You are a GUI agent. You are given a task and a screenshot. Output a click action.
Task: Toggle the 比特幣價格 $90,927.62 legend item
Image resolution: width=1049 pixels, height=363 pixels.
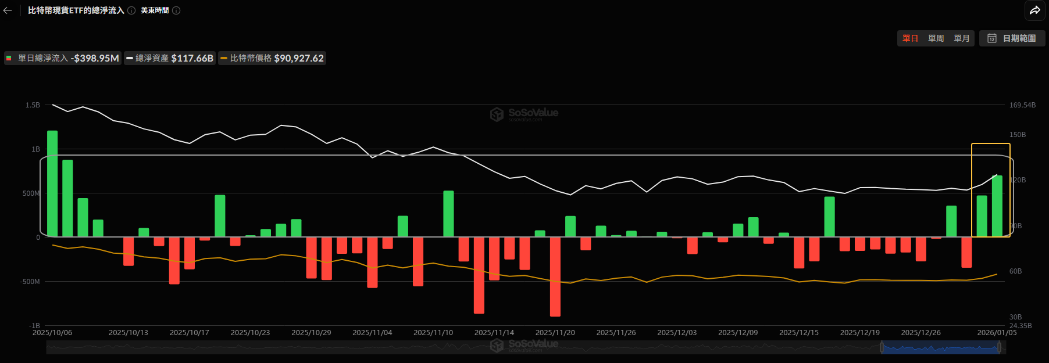[x=272, y=58]
